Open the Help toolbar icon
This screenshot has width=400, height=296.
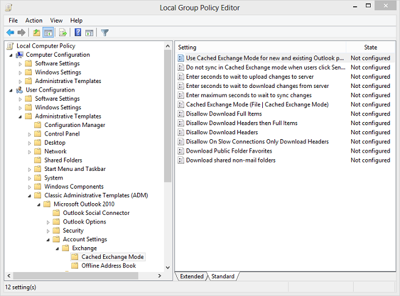pos(78,32)
